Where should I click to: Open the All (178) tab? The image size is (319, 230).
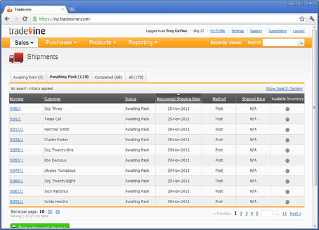(136, 77)
